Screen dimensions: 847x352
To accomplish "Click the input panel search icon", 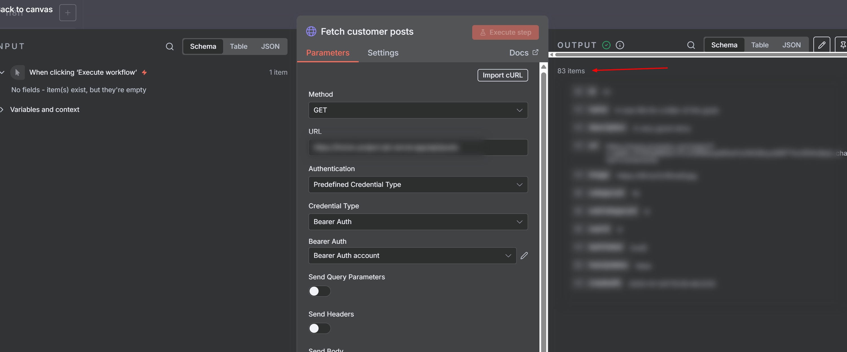I will pyautogui.click(x=170, y=46).
